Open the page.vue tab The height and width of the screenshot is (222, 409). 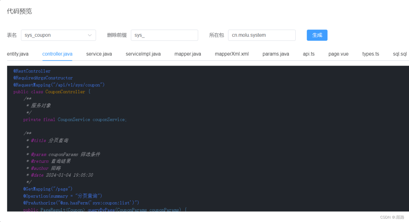point(338,54)
